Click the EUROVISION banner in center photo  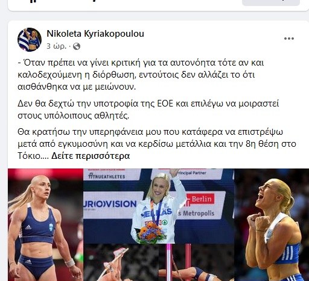tap(110, 204)
